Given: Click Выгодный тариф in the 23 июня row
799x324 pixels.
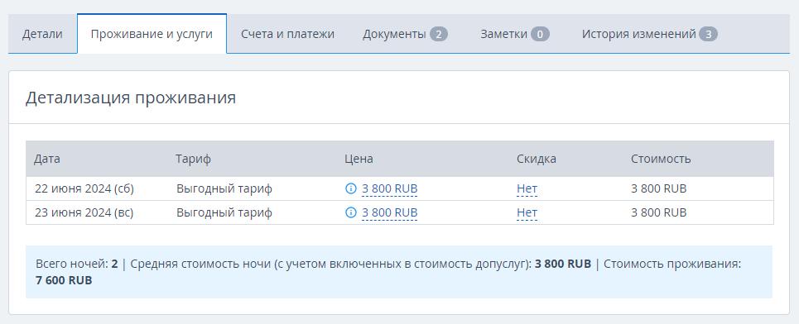Looking at the screenshot, I should coord(224,212).
